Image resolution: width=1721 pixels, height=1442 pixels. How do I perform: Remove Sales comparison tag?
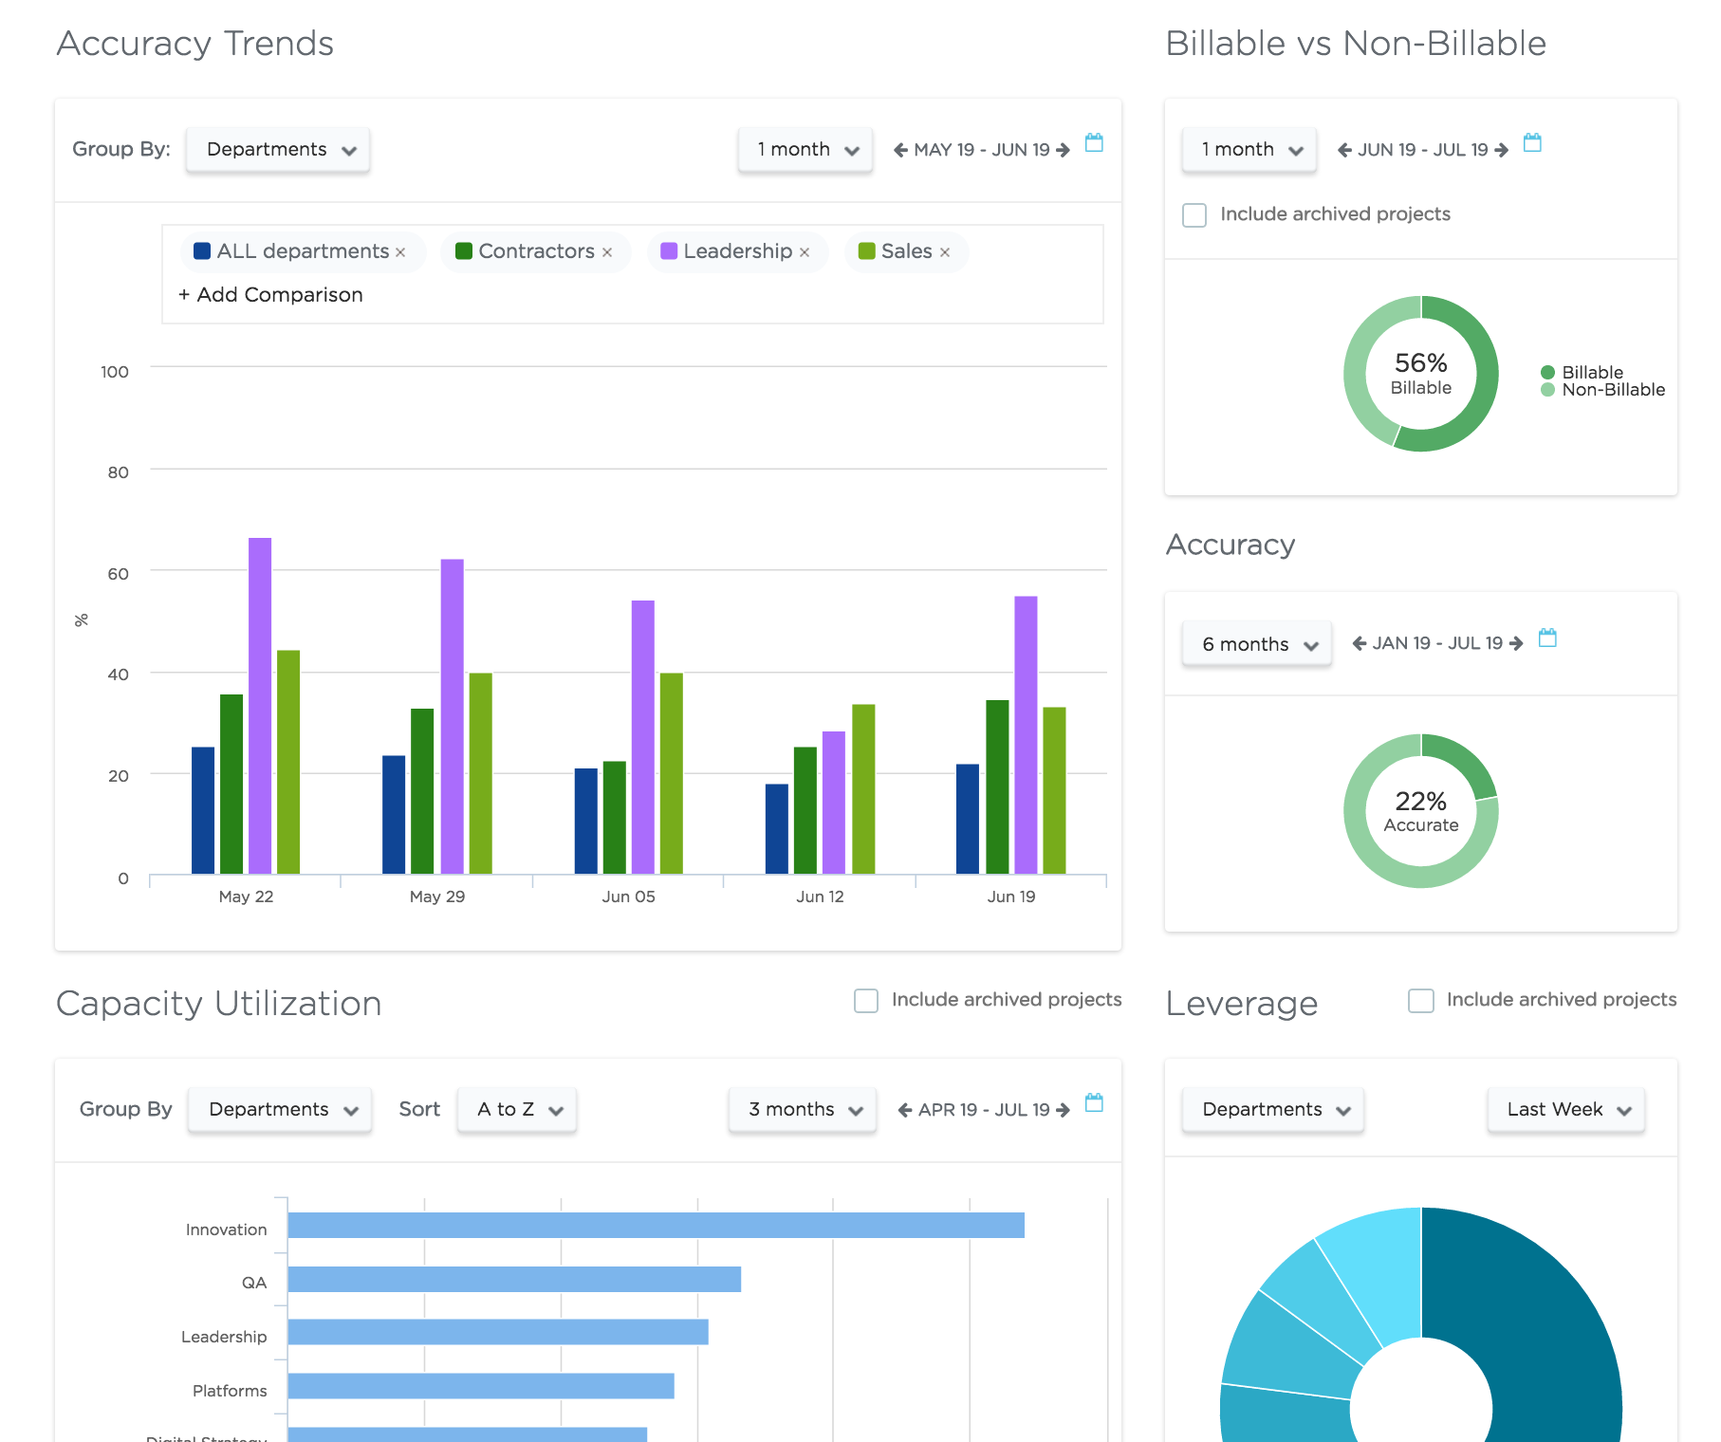[945, 252]
